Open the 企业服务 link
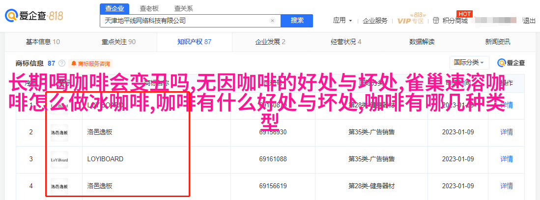Screen dimensions: 540x200 tap(375, 21)
